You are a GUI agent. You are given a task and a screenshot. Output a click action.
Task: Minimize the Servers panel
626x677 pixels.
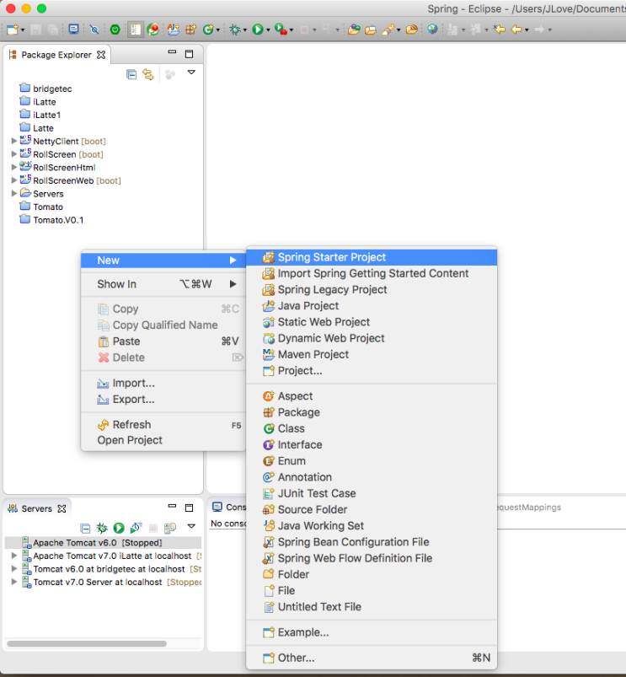[172, 508]
